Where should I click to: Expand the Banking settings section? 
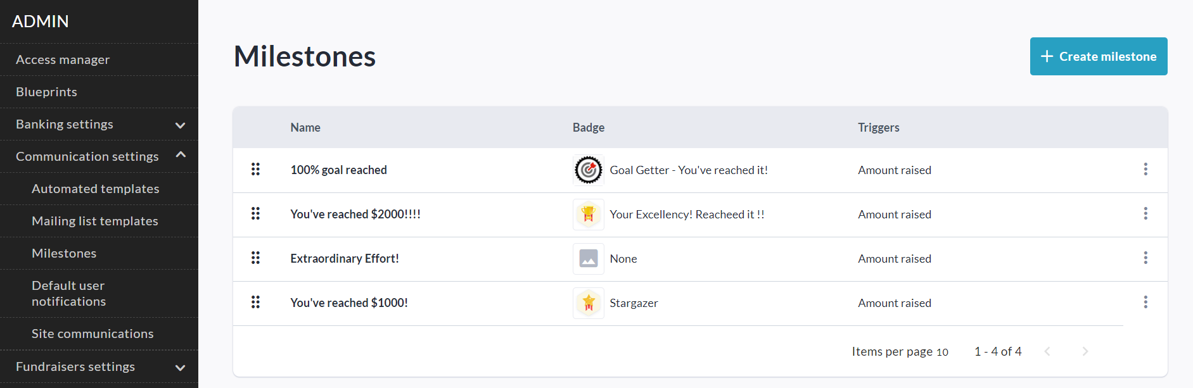(x=180, y=125)
